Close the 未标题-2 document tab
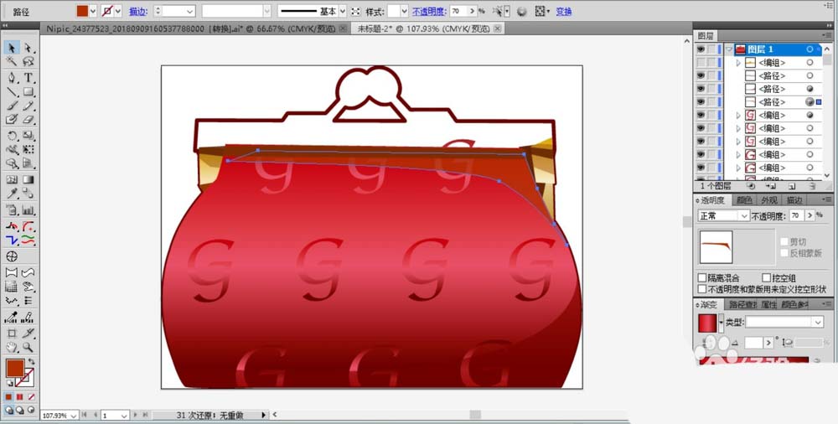838x424 pixels. pyautogui.click(x=497, y=28)
